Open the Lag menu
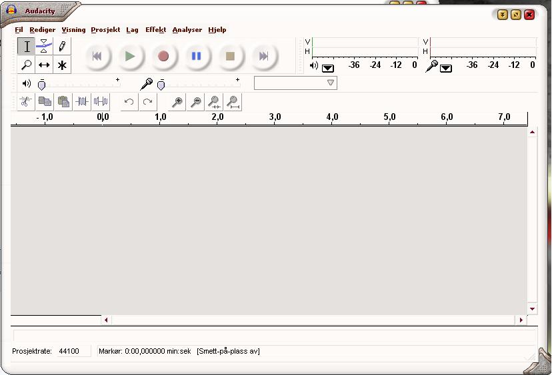Image resolution: width=552 pixels, height=375 pixels. (x=133, y=30)
